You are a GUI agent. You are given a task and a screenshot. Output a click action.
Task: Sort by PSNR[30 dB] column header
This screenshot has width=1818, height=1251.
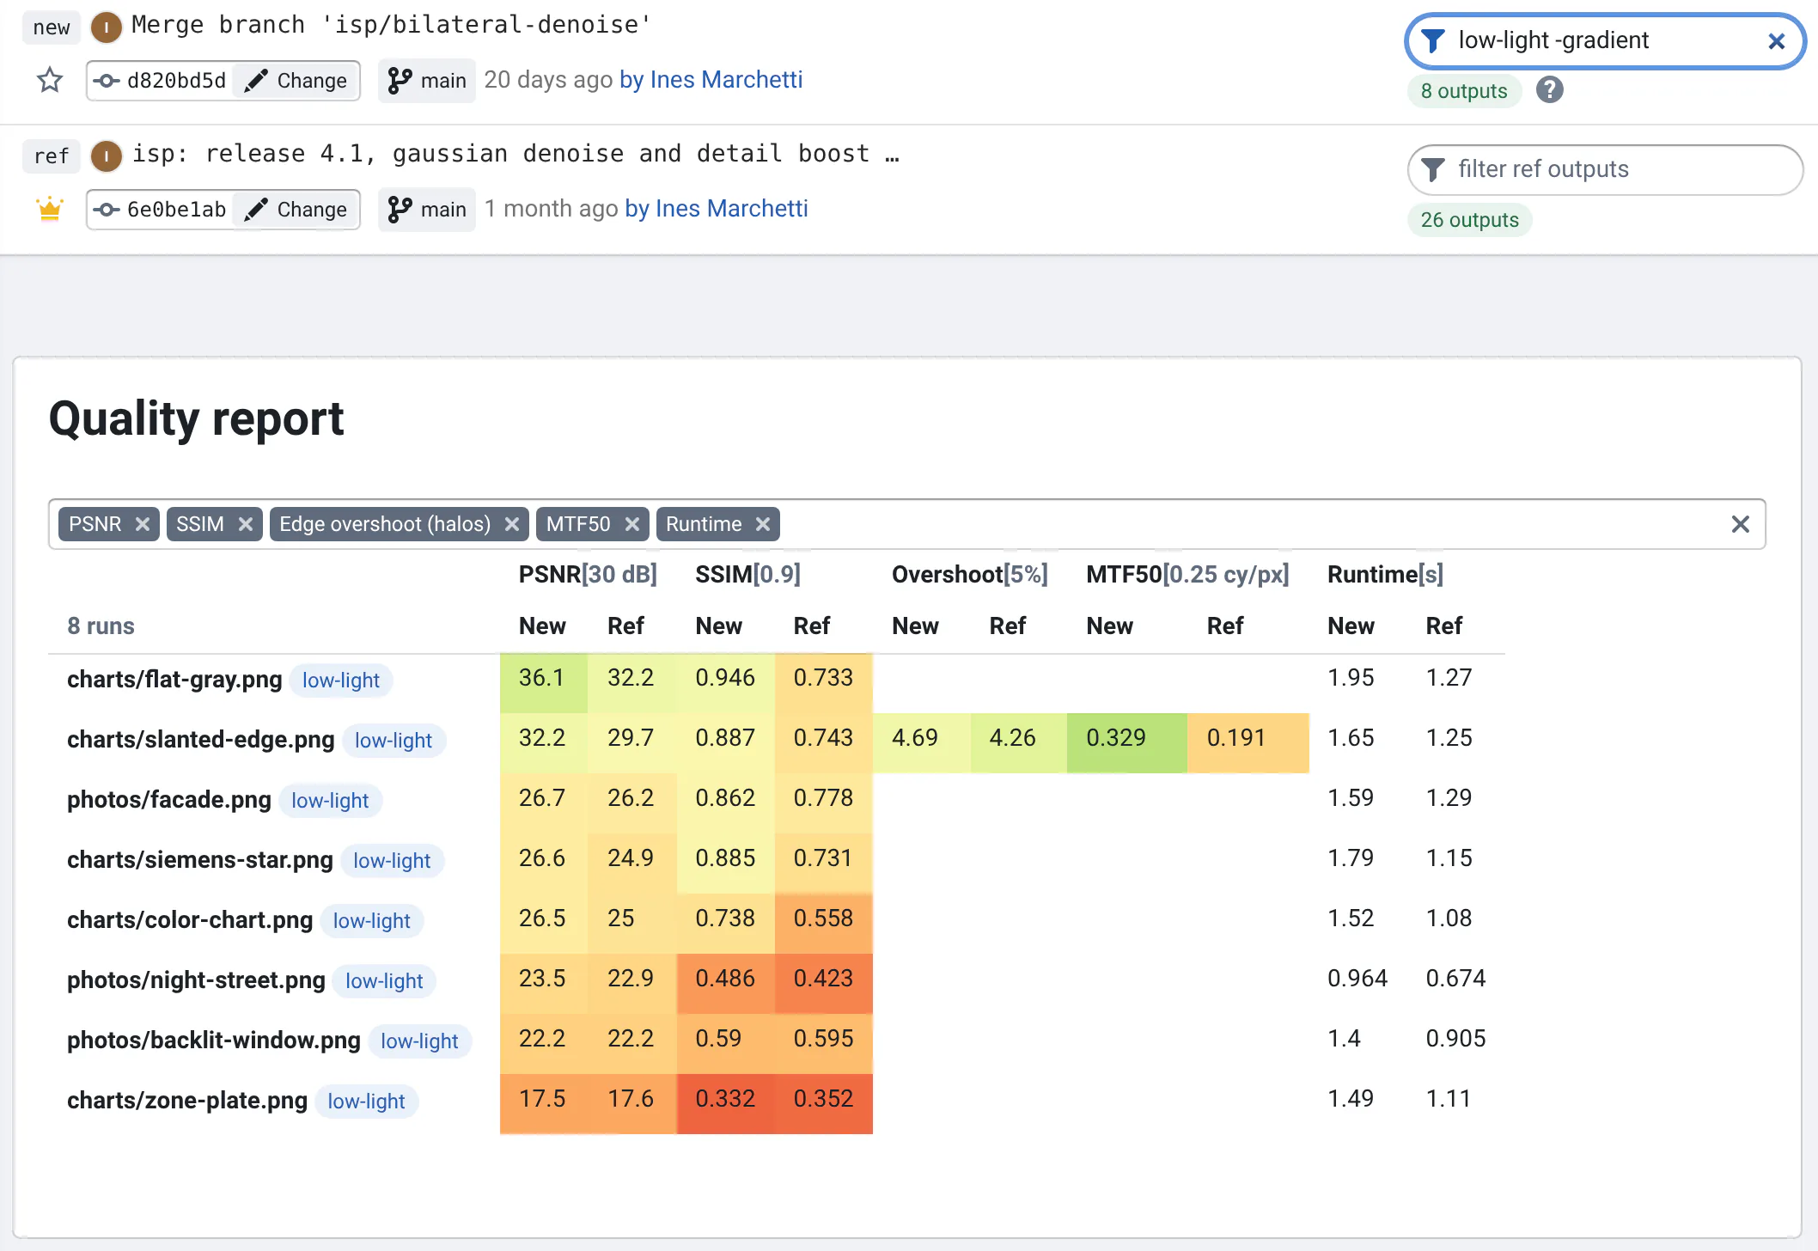pos(588,574)
